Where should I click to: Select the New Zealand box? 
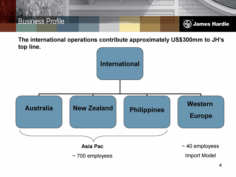click(93, 112)
